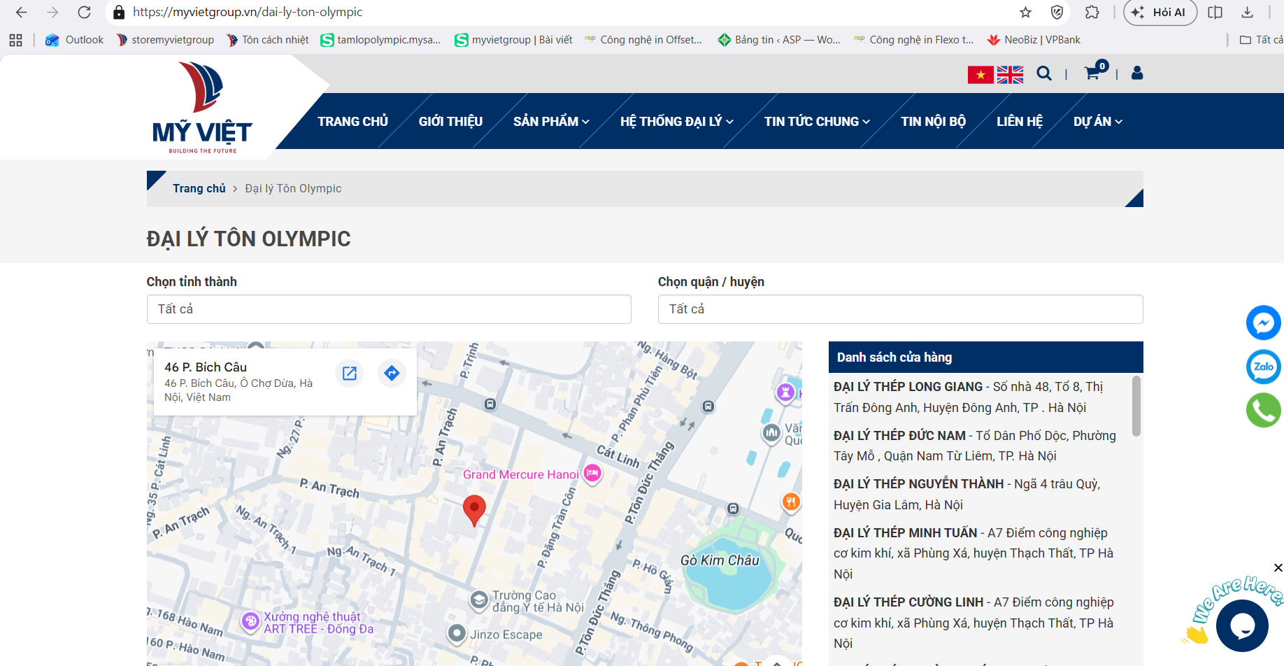1284x666 pixels.
Task: Click the store list scrollbar
Action: (1136, 406)
